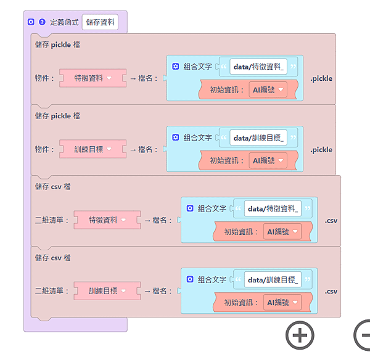Image resolution: width=370 pixels, height=357 pixels.
Task: Open gear settings on 定義函式 block
Action: pos(31,22)
